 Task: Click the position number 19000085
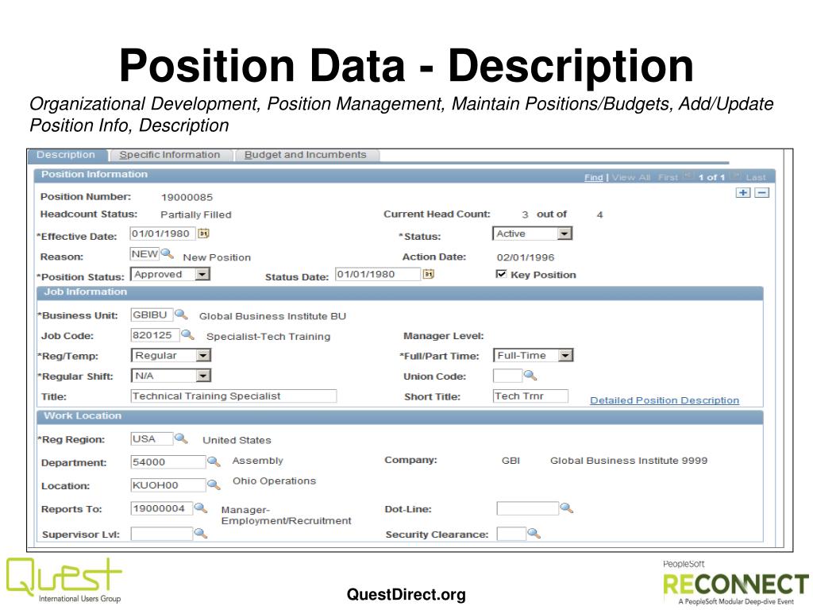(187, 197)
